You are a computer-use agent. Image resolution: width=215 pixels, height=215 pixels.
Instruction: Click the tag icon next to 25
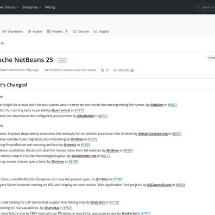[x=103, y=70]
